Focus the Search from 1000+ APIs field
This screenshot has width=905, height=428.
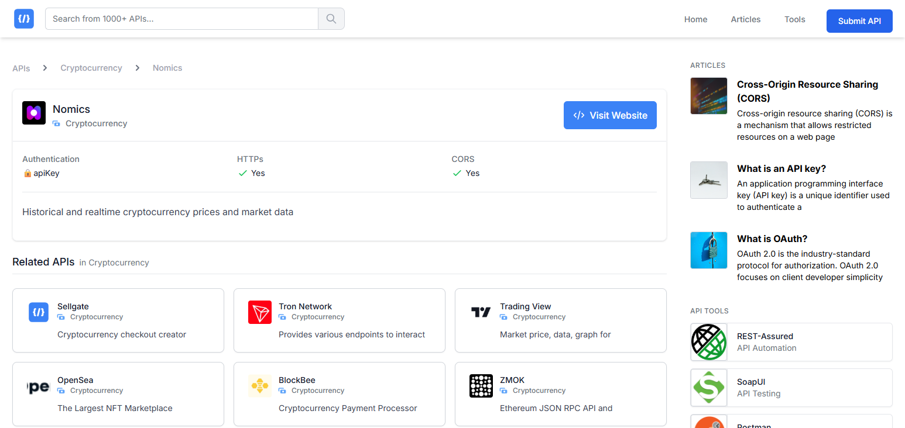click(181, 19)
